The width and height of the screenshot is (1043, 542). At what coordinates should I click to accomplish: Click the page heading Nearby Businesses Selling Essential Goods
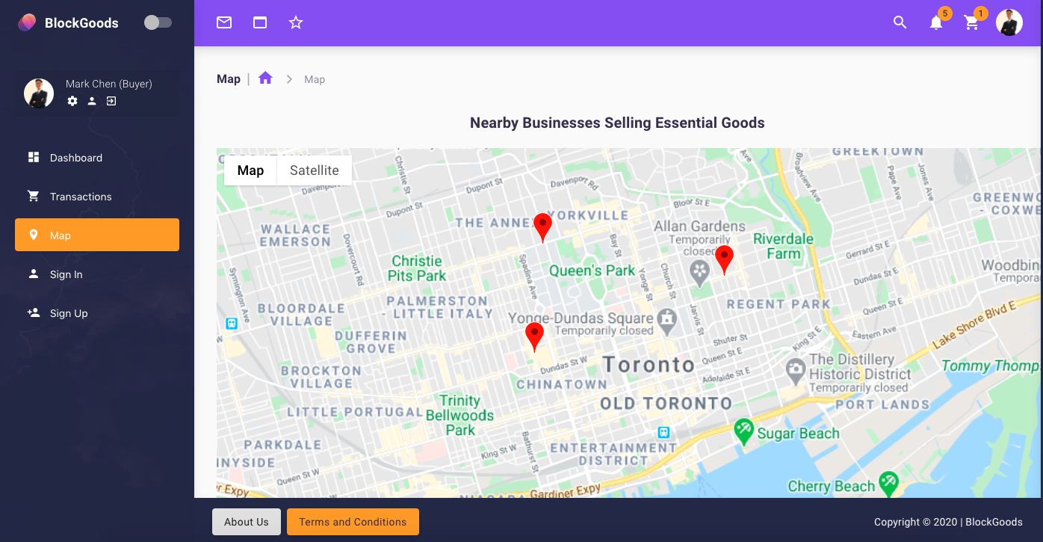click(x=617, y=123)
